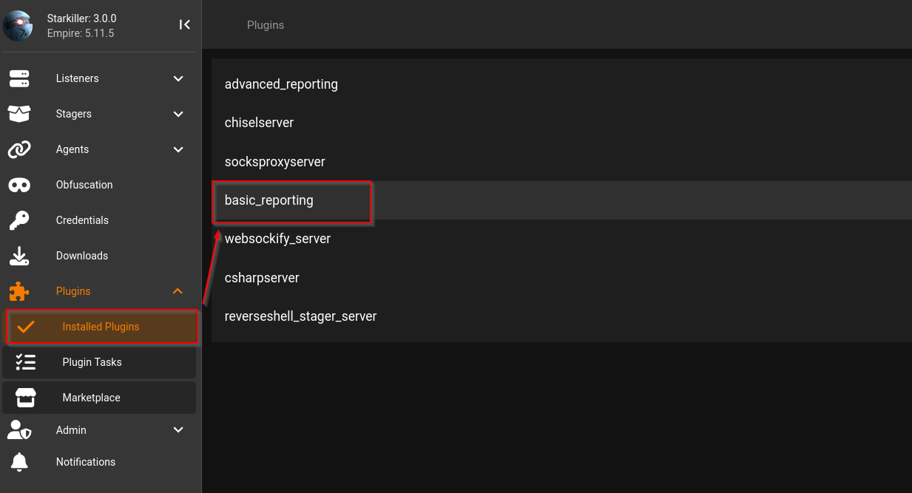Select Installed Plugins in sidebar
The height and width of the screenshot is (493, 912).
[101, 327]
